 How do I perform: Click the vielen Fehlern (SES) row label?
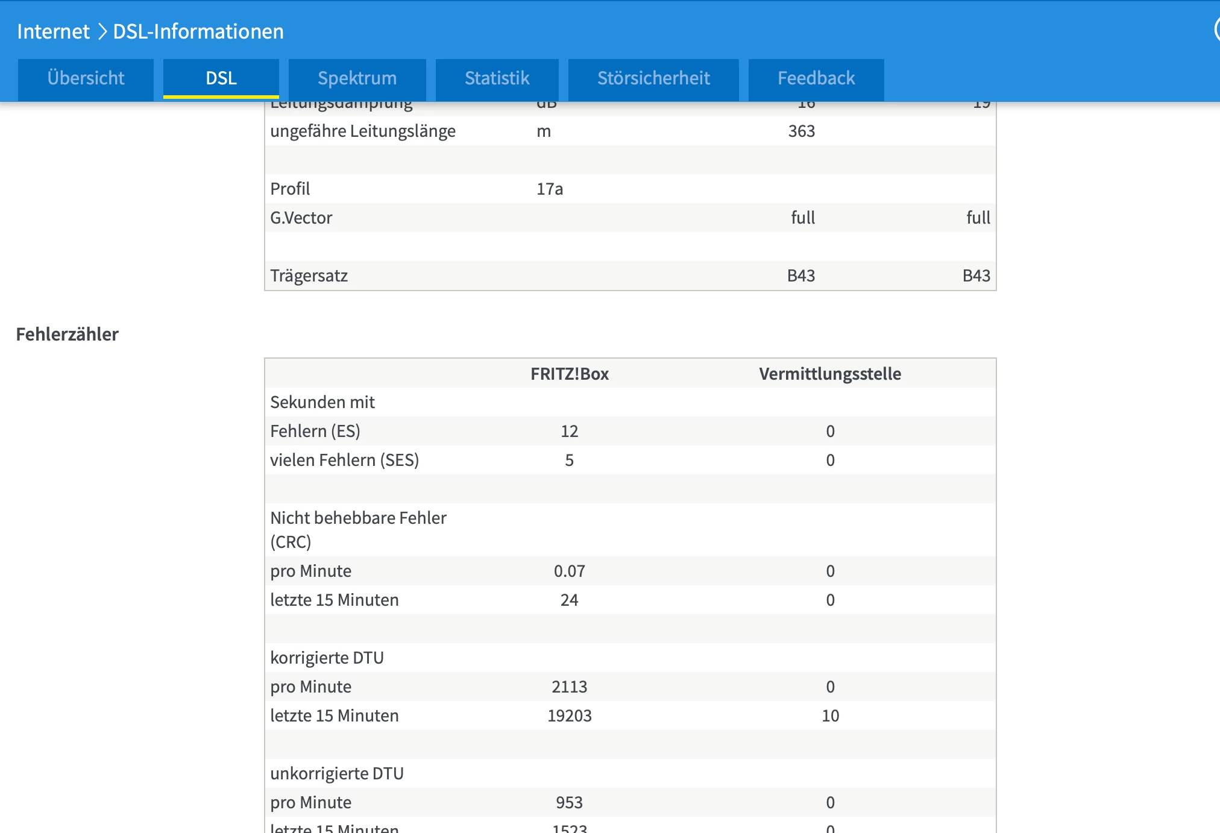point(344,460)
